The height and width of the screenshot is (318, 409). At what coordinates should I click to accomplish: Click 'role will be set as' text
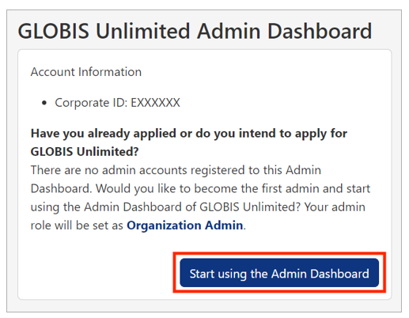(x=77, y=225)
